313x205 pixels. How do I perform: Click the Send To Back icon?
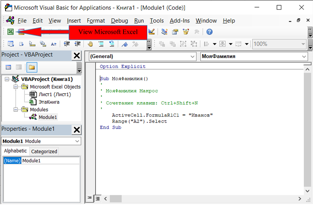pyautogui.click(x=173, y=44)
